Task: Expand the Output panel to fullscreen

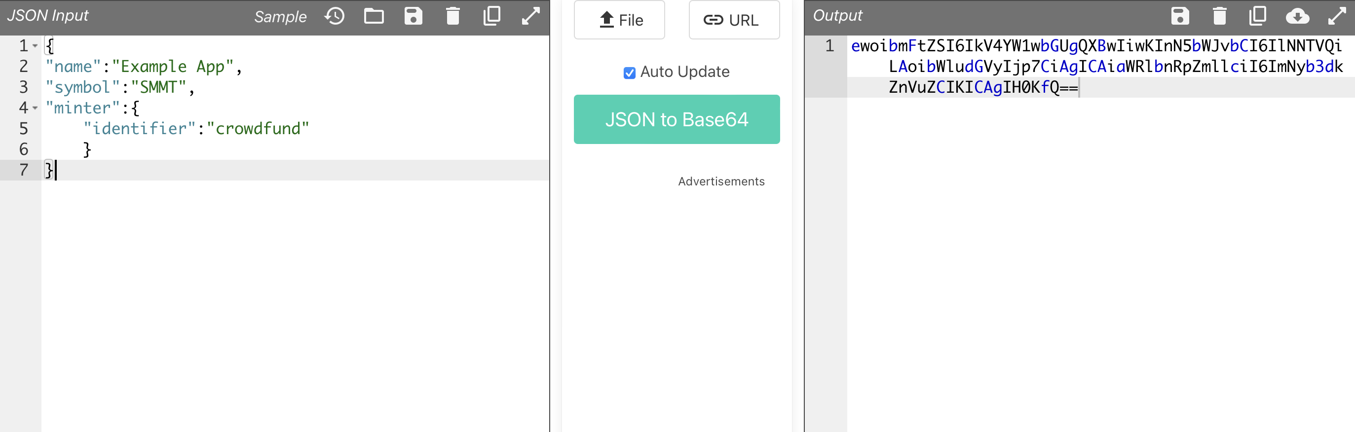Action: [x=1337, y=16]
